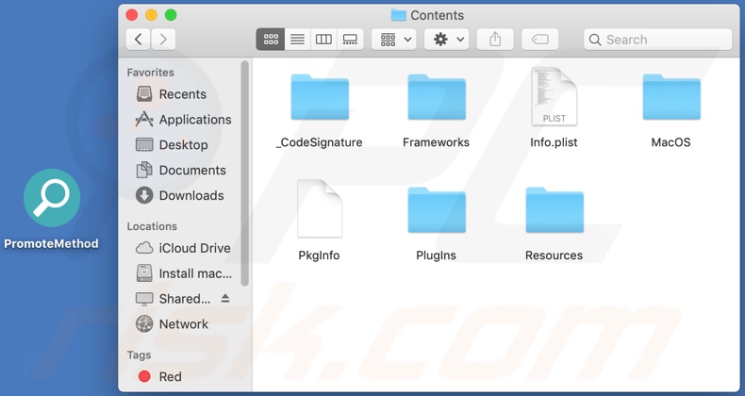Click the Frameworks name label

click(x=437, y=142)
